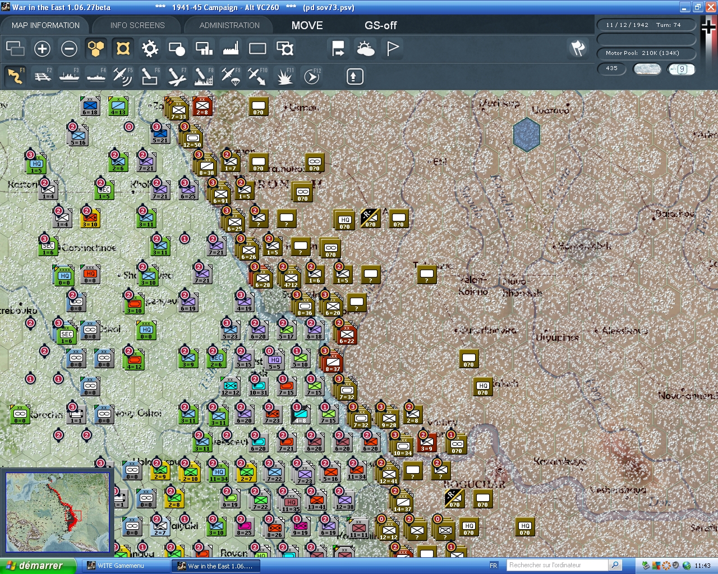Activate naval transport mode (F3)
Viewport: 718px width, 574px height.
pyautogui.click(x=69, y=76)
